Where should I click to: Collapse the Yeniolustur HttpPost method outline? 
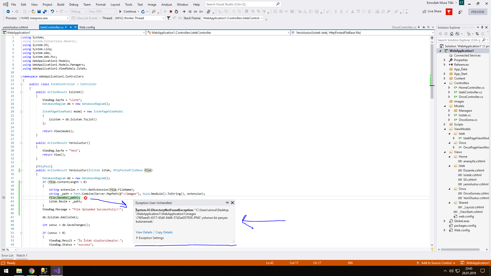[21, 170]
